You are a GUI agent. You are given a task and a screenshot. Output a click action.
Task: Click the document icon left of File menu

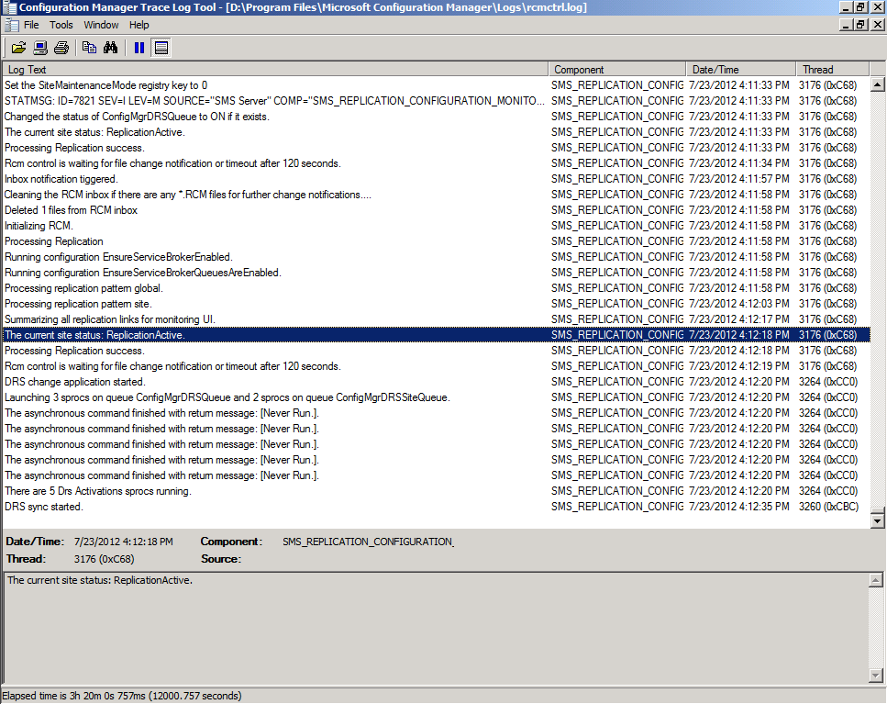(12, 25)
